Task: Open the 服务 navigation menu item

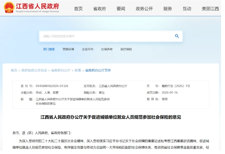Action: coord(168,9)
